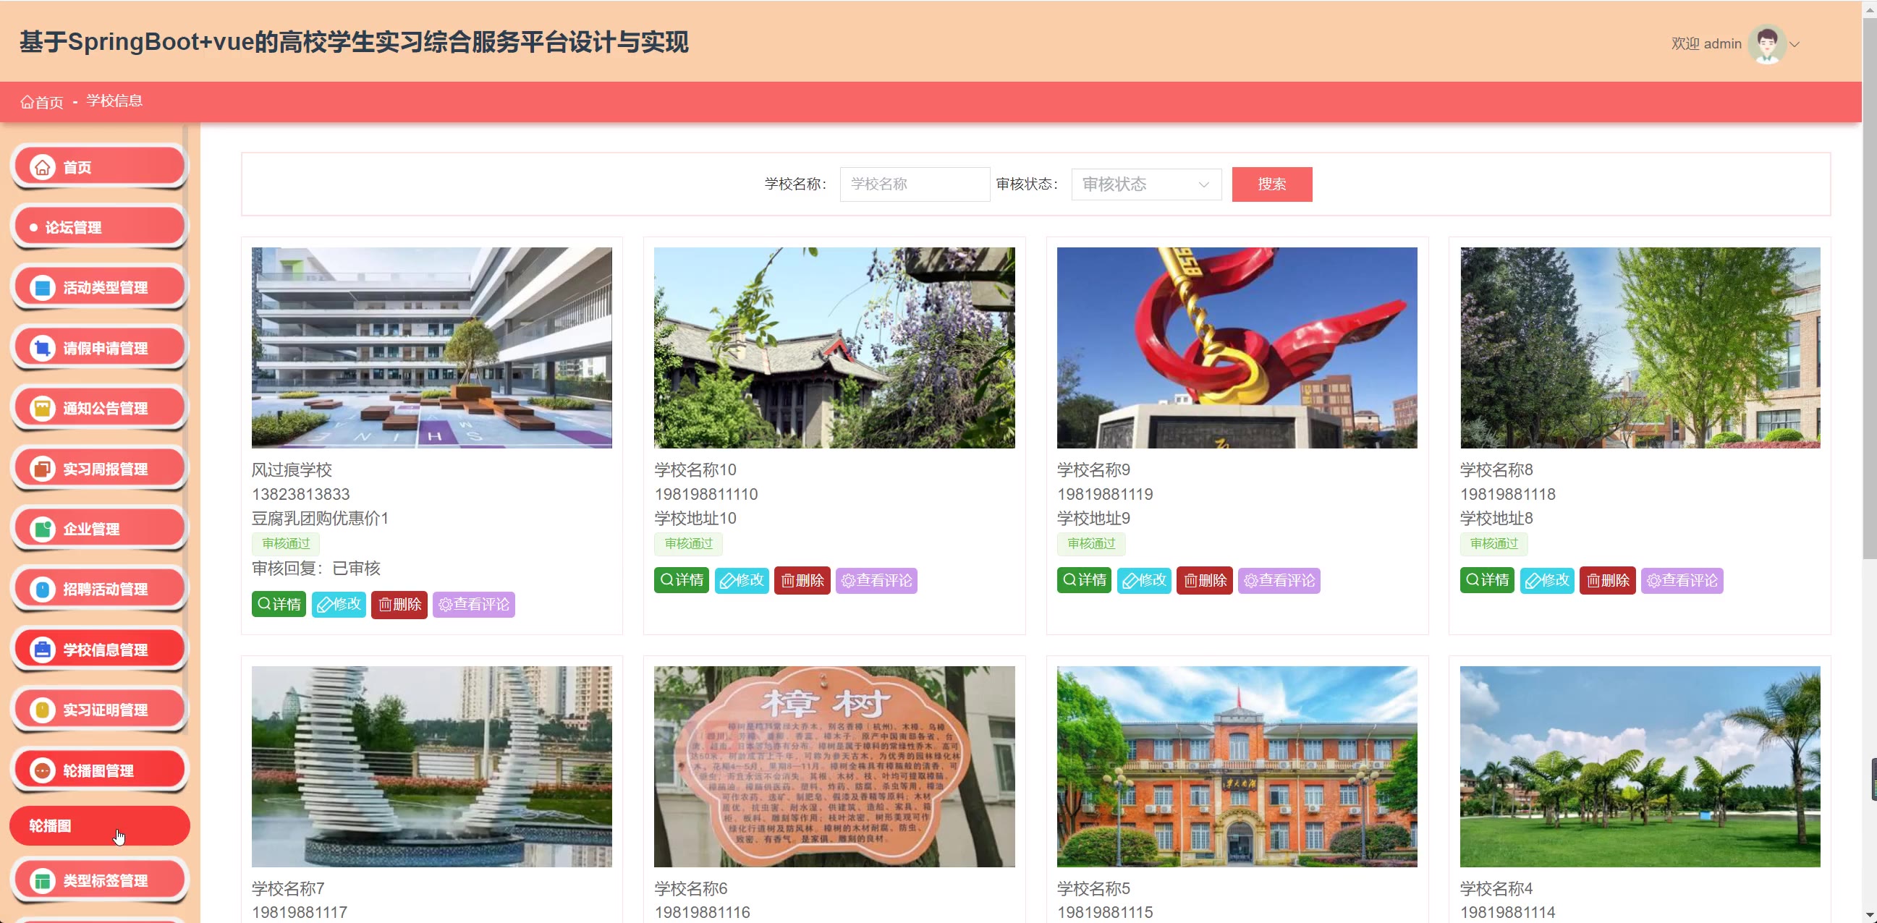Open the admin user dropdown arrow

click(x=1795, y=44)
